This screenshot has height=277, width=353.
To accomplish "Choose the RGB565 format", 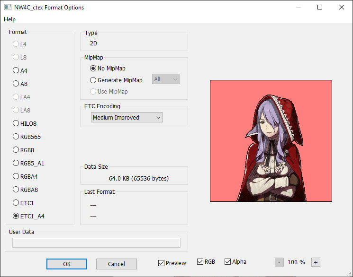I will [x=27, y=137].
